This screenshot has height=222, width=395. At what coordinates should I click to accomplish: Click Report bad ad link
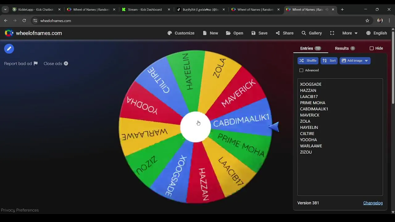point(21,64)
